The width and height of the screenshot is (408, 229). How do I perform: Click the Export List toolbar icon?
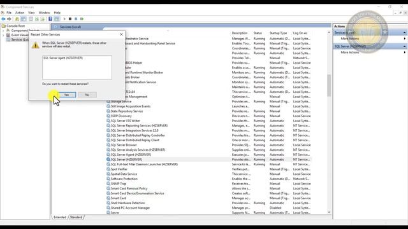click(43, 19)
